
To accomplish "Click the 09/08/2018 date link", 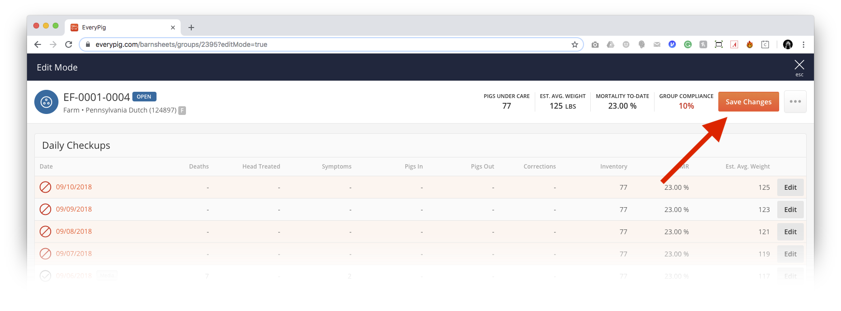I will coord(74,231).
